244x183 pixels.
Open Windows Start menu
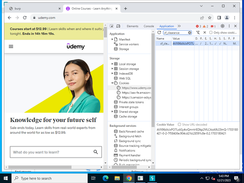click(6, 178)
